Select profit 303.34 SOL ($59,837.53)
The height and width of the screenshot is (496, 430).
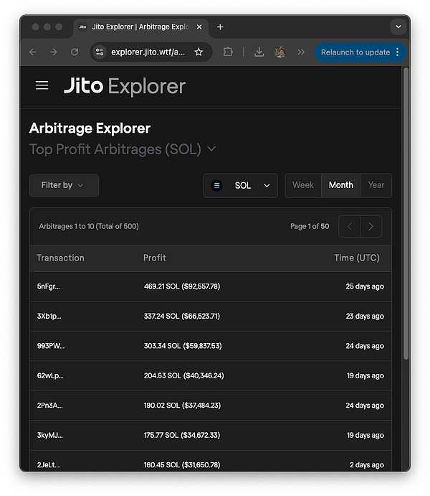coord(183,346)
